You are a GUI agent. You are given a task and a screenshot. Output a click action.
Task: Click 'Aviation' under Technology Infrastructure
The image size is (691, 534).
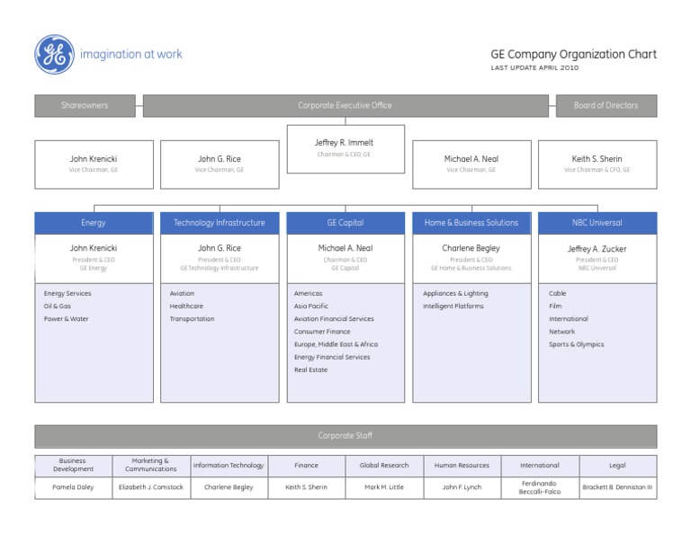click(182, 294)
